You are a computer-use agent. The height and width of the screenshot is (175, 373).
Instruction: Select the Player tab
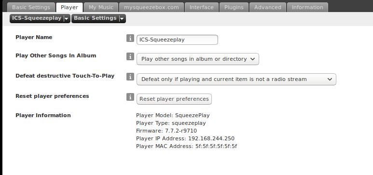point(69,7)
